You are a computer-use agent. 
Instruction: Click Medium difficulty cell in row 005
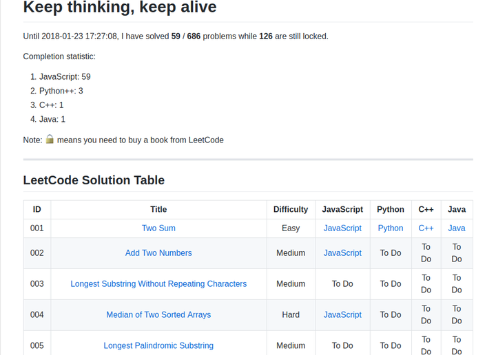(x=291, y=344)
